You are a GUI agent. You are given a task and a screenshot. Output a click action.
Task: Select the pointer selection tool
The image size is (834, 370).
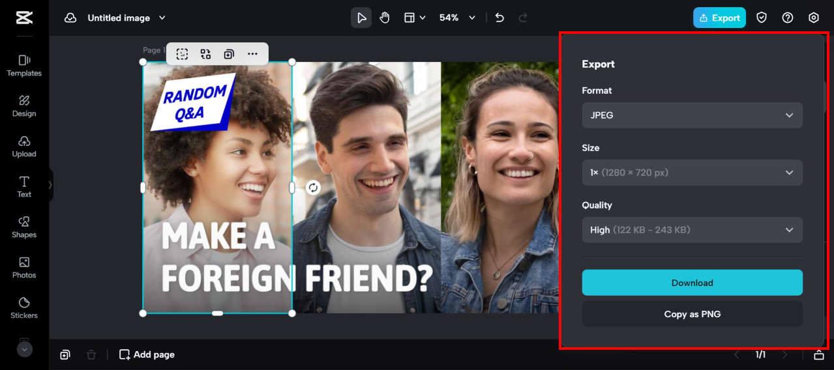(361, 18)
